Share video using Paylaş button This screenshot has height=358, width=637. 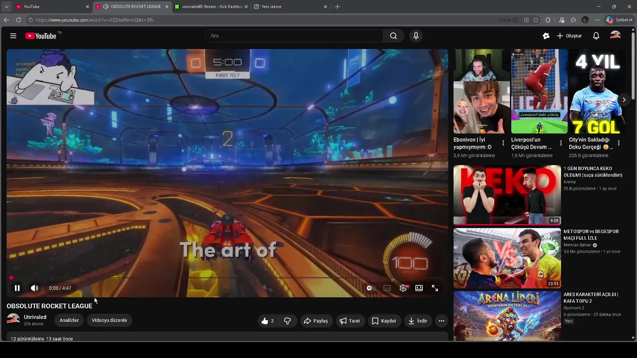[x=316, y=321]
